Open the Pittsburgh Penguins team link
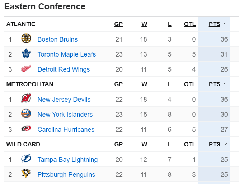The width and height of the screenshot is (239, 184). click(66, 175)
